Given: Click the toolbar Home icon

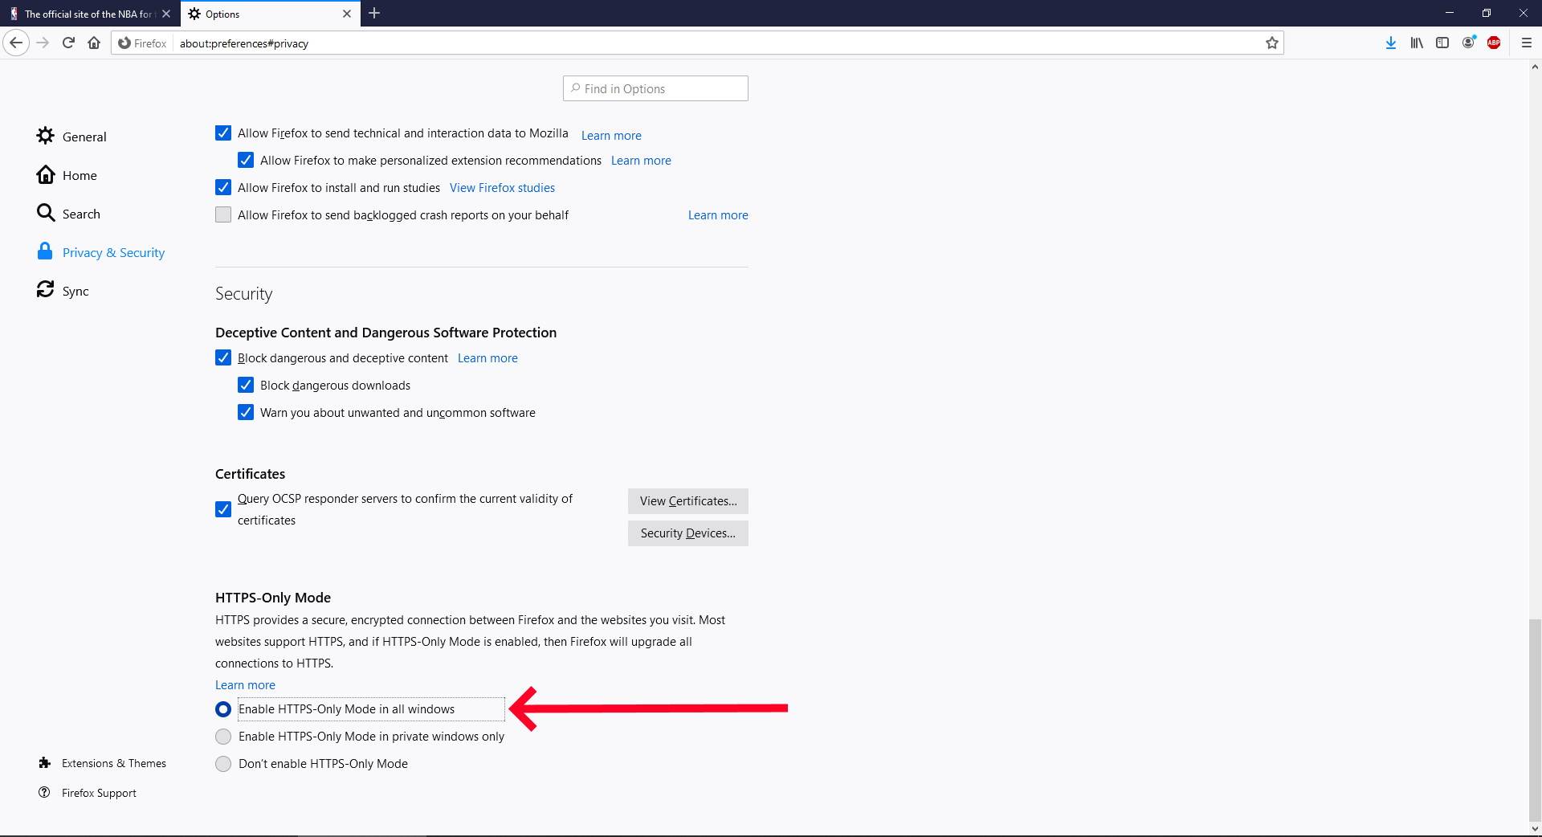Looking at the screenshot, I should pos(93,43).
